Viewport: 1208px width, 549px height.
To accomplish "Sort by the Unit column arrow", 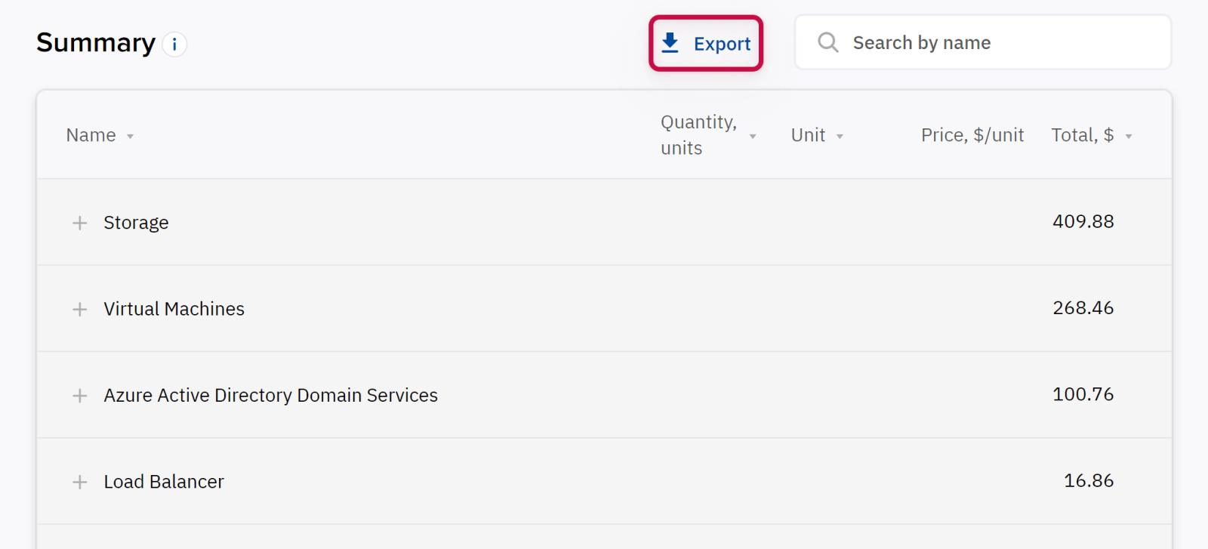I will pos(840,137).
